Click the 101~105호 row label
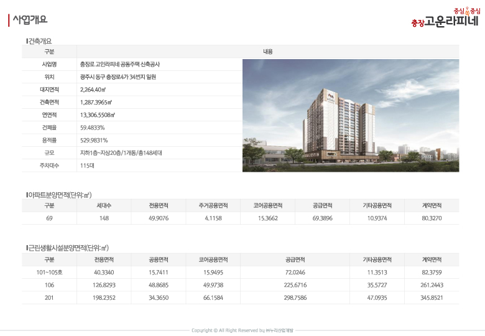This screenshot has height=336, width=485. click(49, 273)
